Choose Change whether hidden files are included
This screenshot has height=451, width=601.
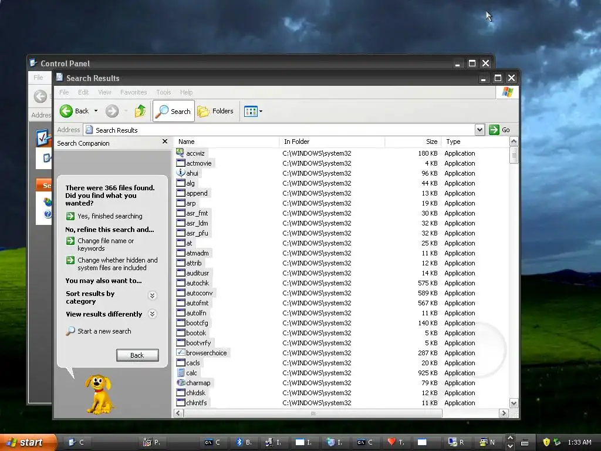click(112, 264)
